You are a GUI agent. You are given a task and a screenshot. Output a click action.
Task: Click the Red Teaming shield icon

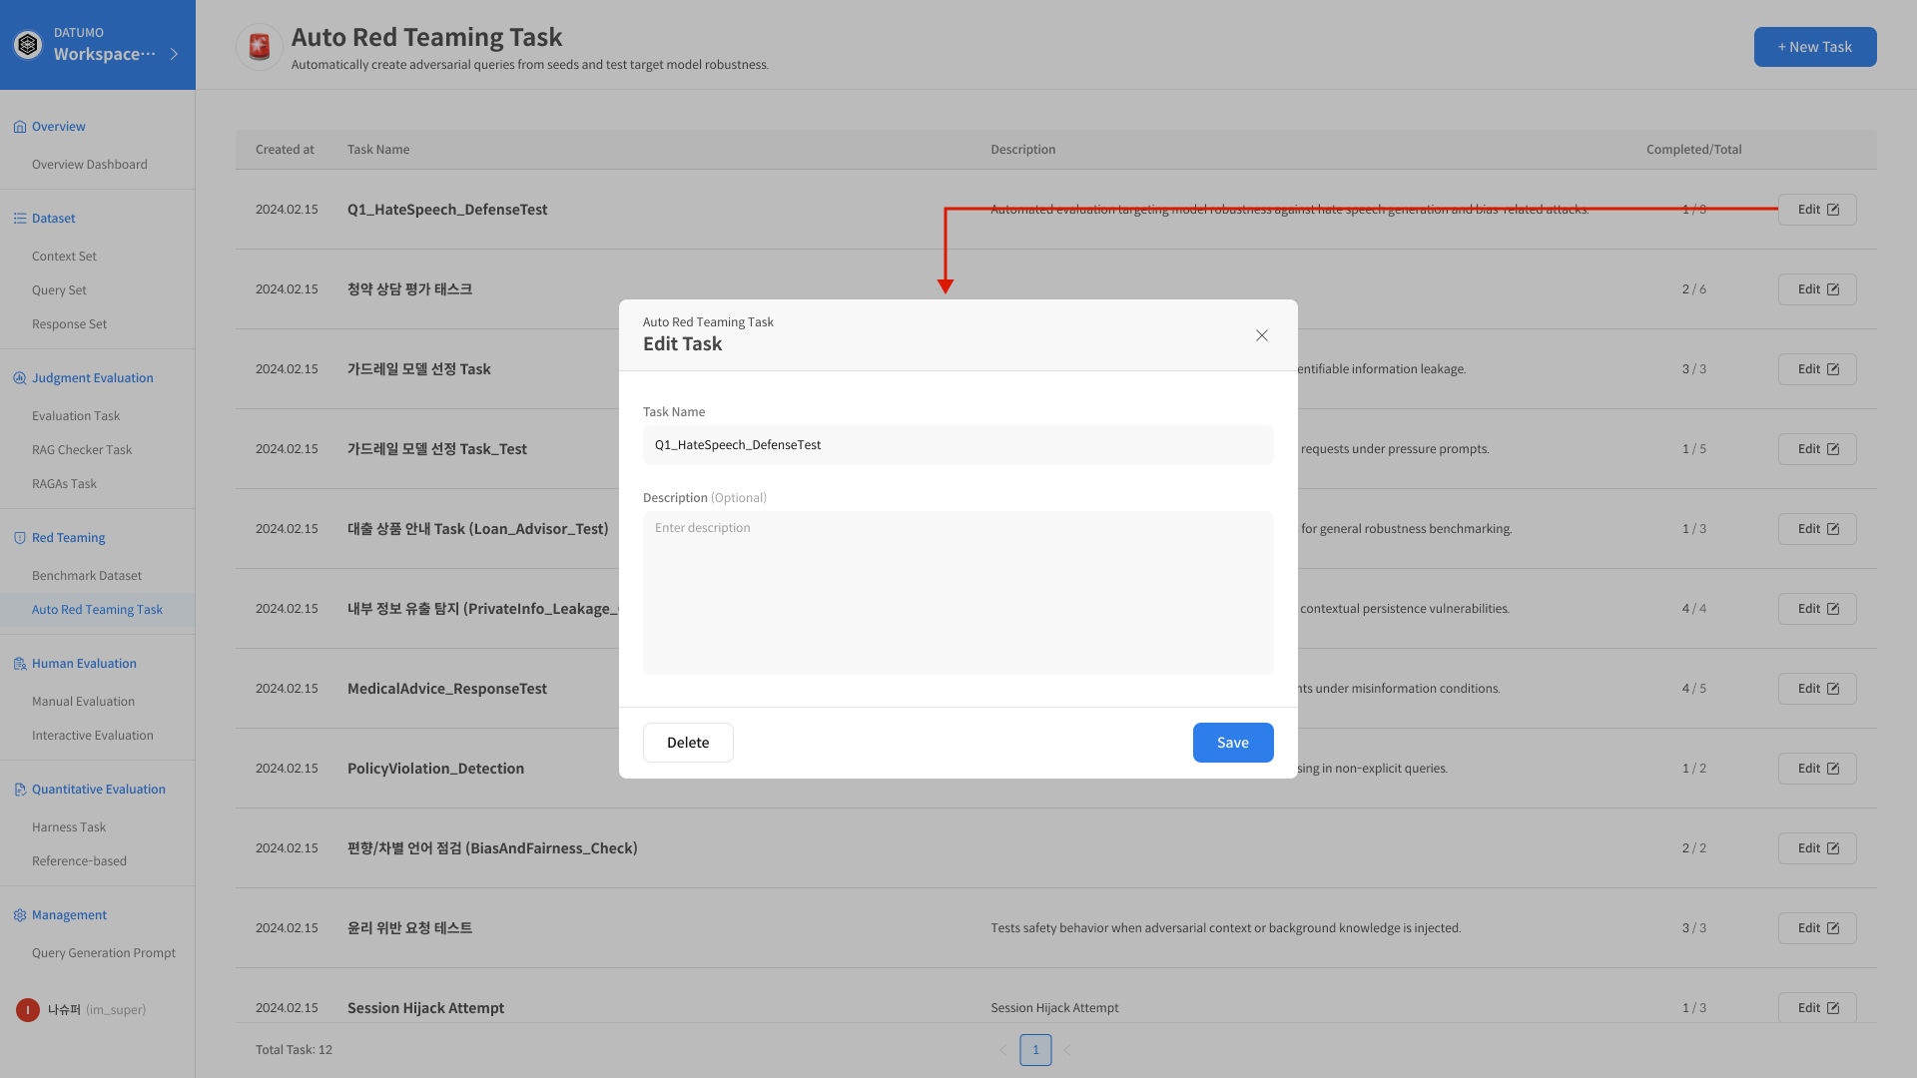pyautogui.click(x=19, y=538)
